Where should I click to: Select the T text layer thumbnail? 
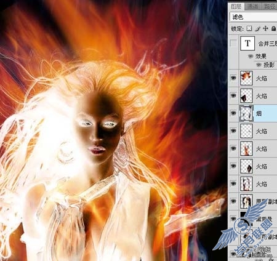247,43
